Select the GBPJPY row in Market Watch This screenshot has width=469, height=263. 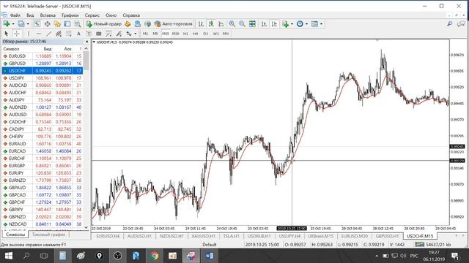click(43, 210)
